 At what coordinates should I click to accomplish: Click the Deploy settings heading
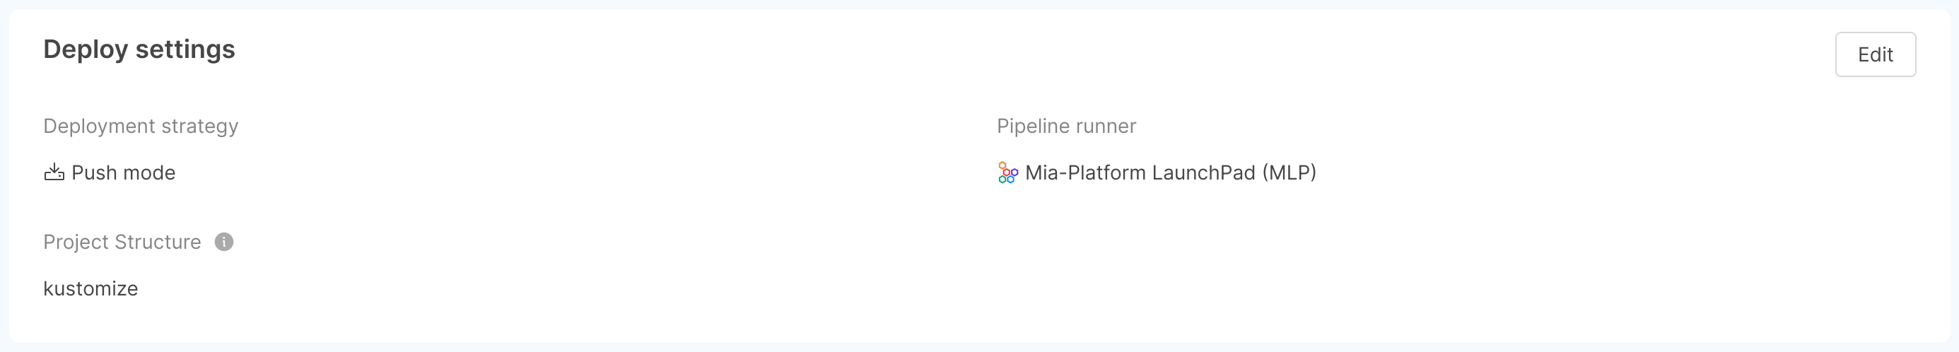click(x=139, y=49)
